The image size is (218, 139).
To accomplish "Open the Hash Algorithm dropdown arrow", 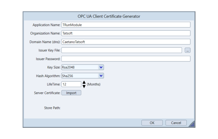I will click(x=101, y=76).
